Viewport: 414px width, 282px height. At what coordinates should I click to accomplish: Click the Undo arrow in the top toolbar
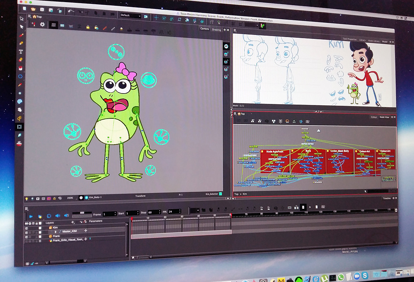(70, 11)
